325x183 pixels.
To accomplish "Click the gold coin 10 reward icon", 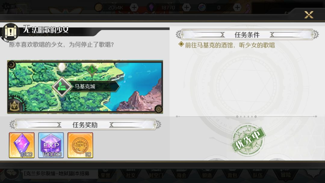I will click(x=80, y=145).
